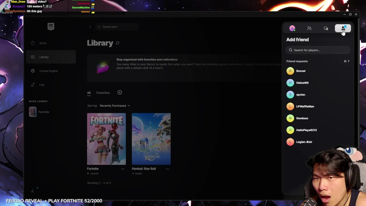366x206 pixels.
Task: Open friend request from LPWaffleMan
Action: (318, 106)
